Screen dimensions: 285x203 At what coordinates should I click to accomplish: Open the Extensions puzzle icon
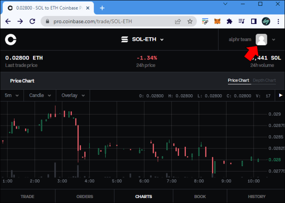[229, 21]
